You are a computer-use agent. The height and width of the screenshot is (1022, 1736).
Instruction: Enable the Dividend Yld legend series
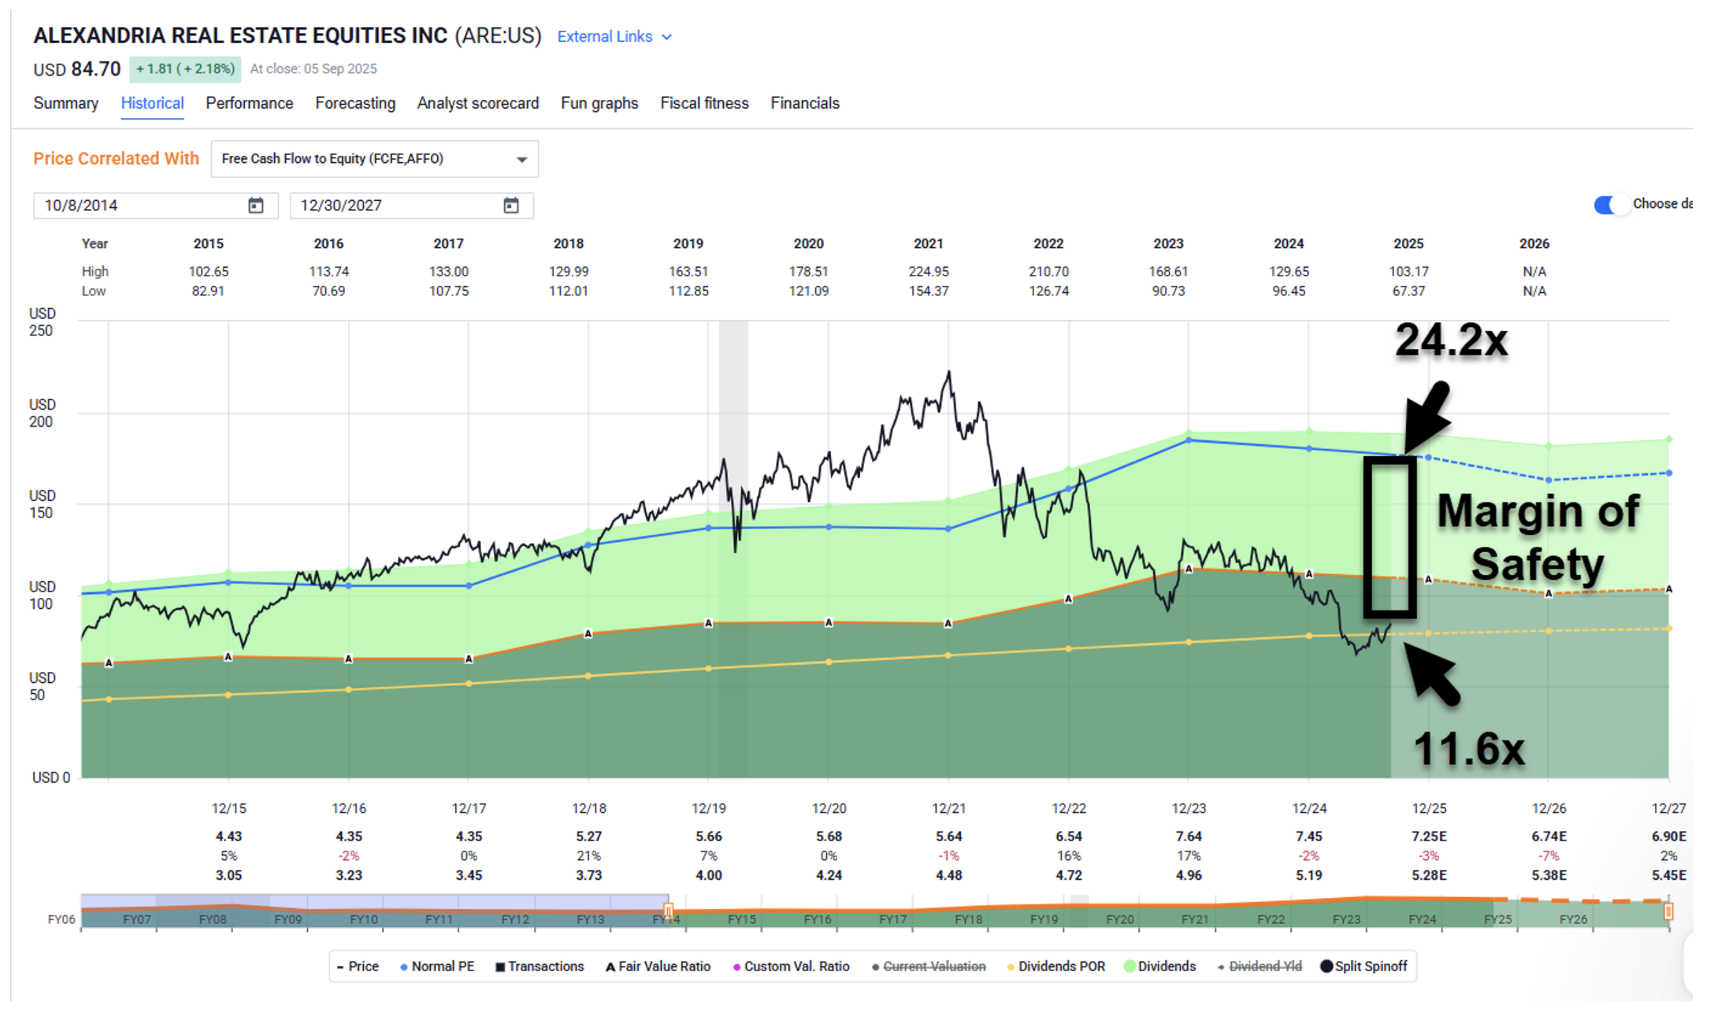[1260, 967]
